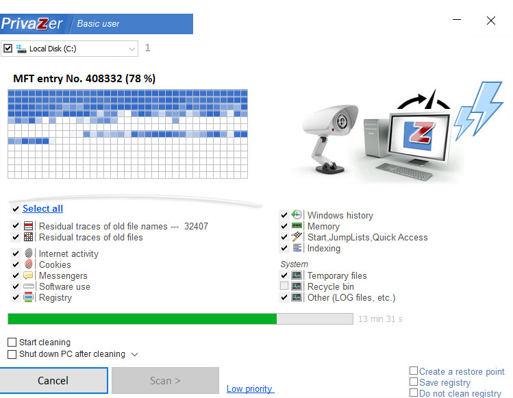Click the Memory chip icon

[x=297, y=226]
